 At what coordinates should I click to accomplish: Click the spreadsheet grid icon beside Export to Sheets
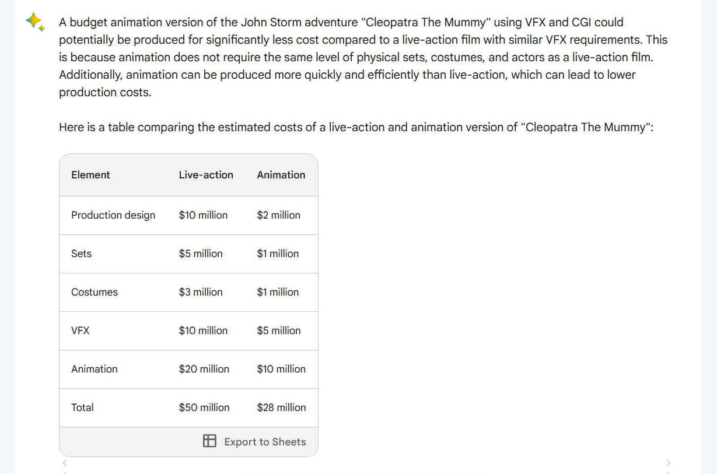[209, 441]
